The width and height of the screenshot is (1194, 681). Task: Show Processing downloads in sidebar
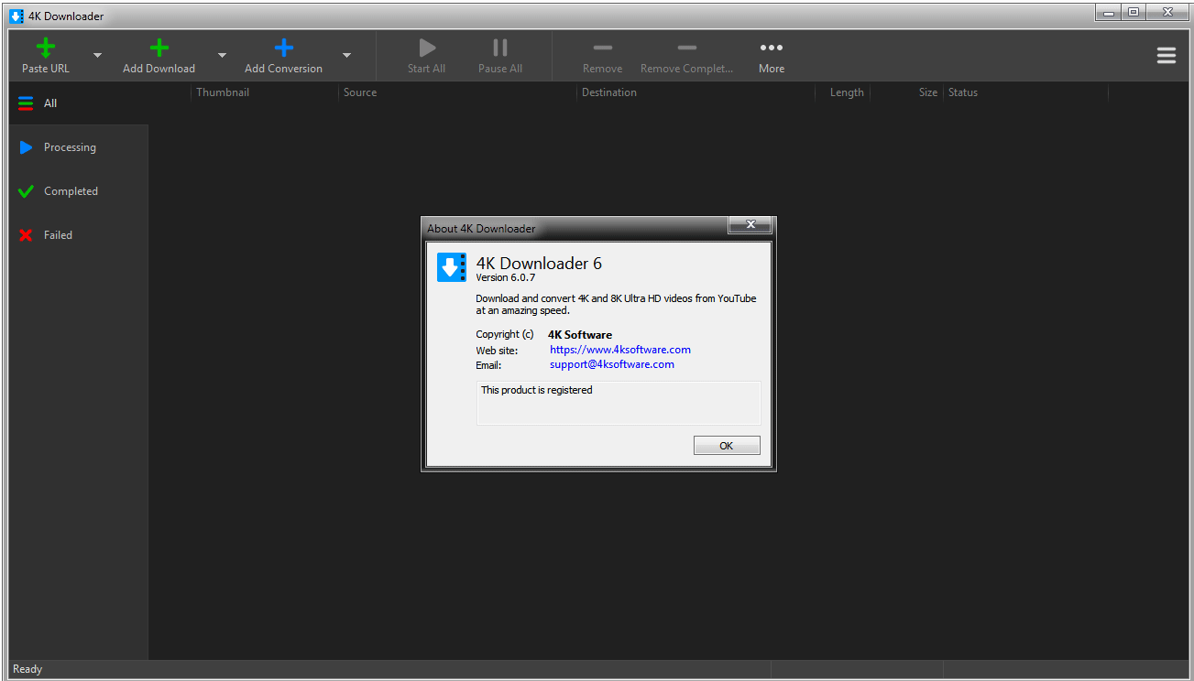click(x=69, y=147)
